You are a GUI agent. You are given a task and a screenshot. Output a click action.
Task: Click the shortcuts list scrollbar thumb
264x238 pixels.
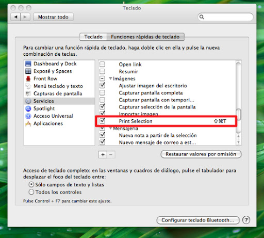(x=239, y=114)
